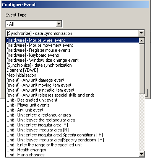151x164 pixels.
Task: Pick '[event] - Any unit moving item event'
Action: coord(72,85)
